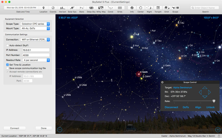Open the Milky Way settings icon
This screenshot has width=222, height=138.
click(101, 8)
